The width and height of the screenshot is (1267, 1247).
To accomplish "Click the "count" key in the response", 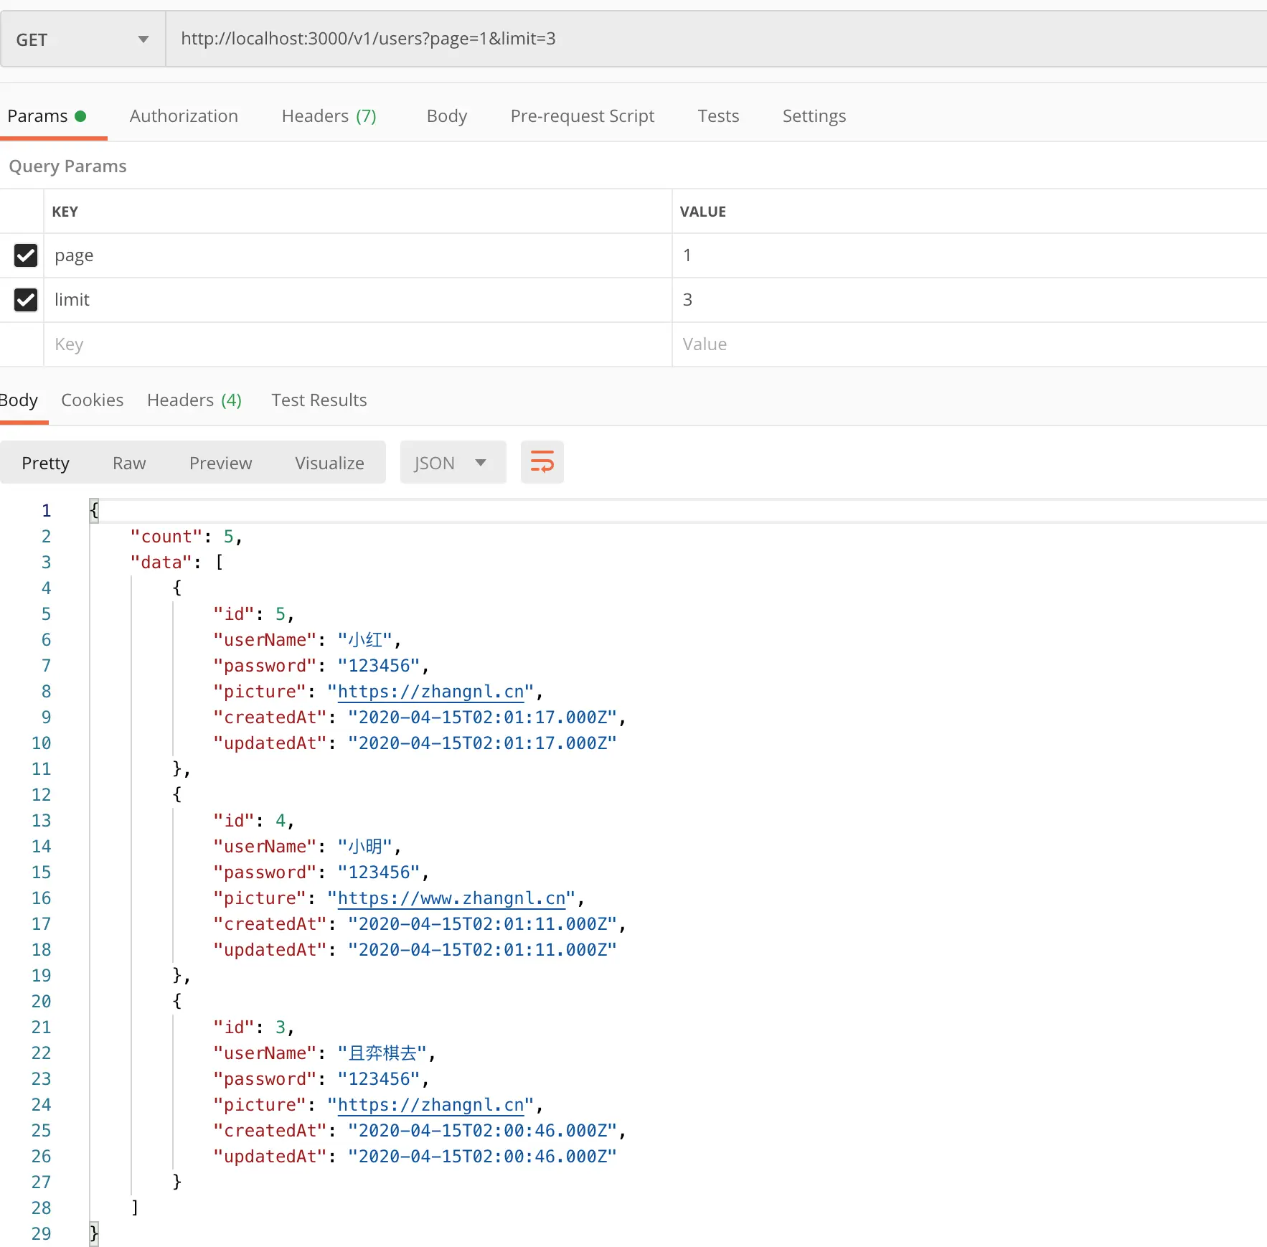I will tap(166, 537).
